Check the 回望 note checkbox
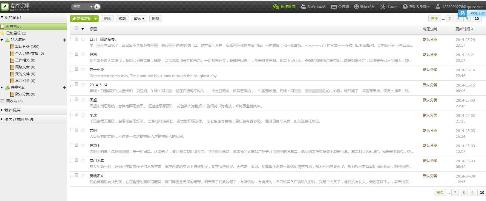Screen dimensions: 486x201 (76, 99)
